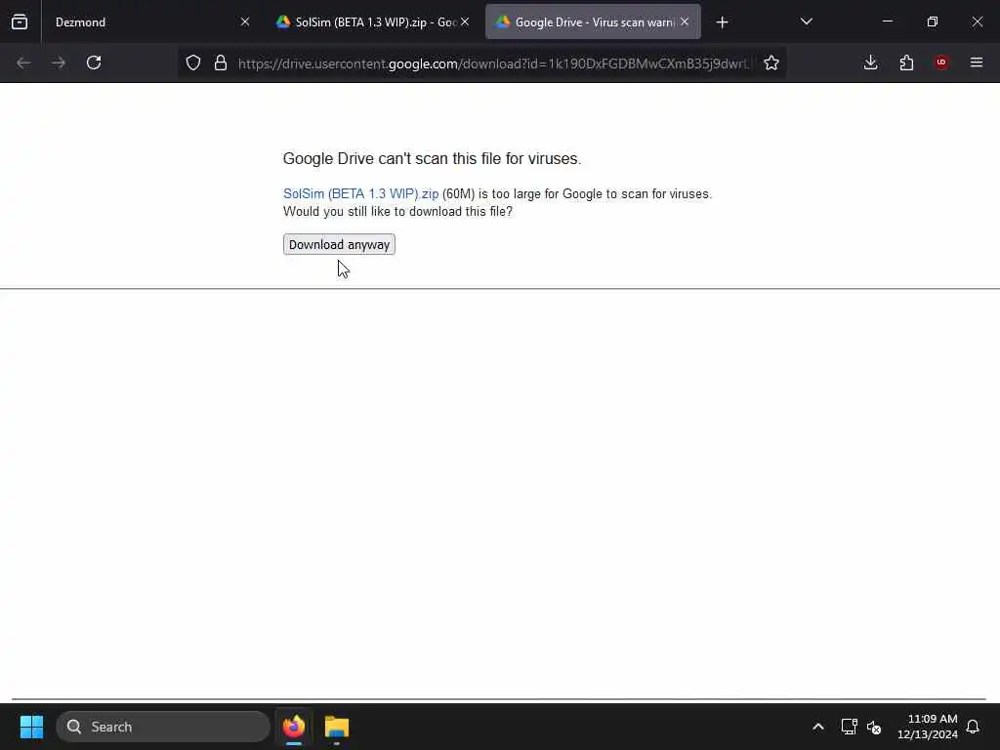Open Windows Start menu

(x=31, y=727)
